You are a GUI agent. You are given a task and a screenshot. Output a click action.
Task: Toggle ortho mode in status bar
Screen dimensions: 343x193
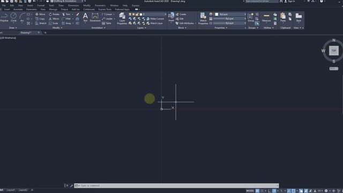pyautogui.click(x=270, y=191)
